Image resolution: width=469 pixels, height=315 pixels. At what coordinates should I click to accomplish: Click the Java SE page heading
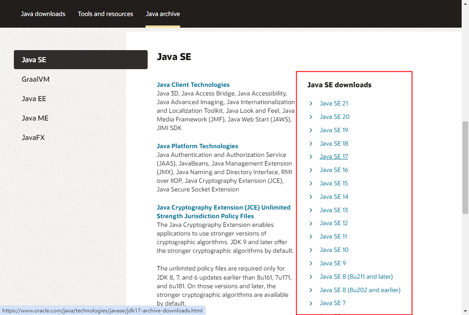click(x=174, y=57)
